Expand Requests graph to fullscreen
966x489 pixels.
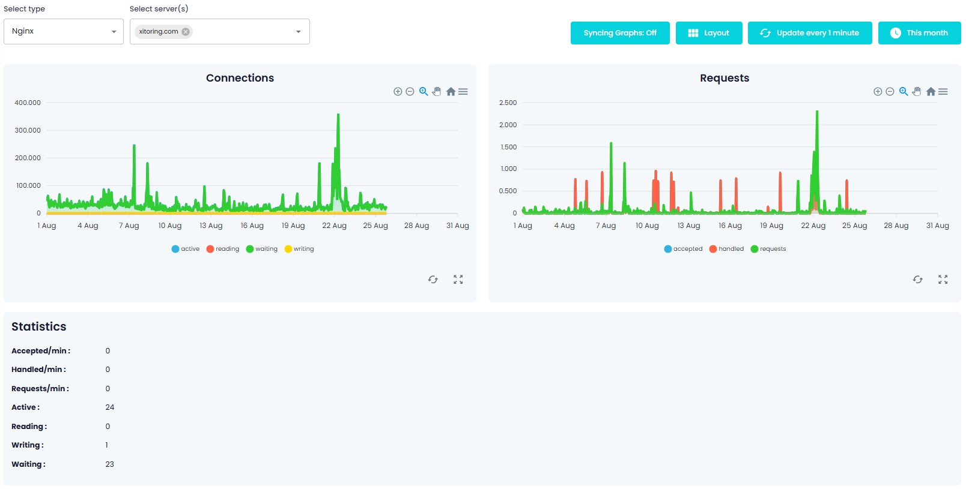943,280
